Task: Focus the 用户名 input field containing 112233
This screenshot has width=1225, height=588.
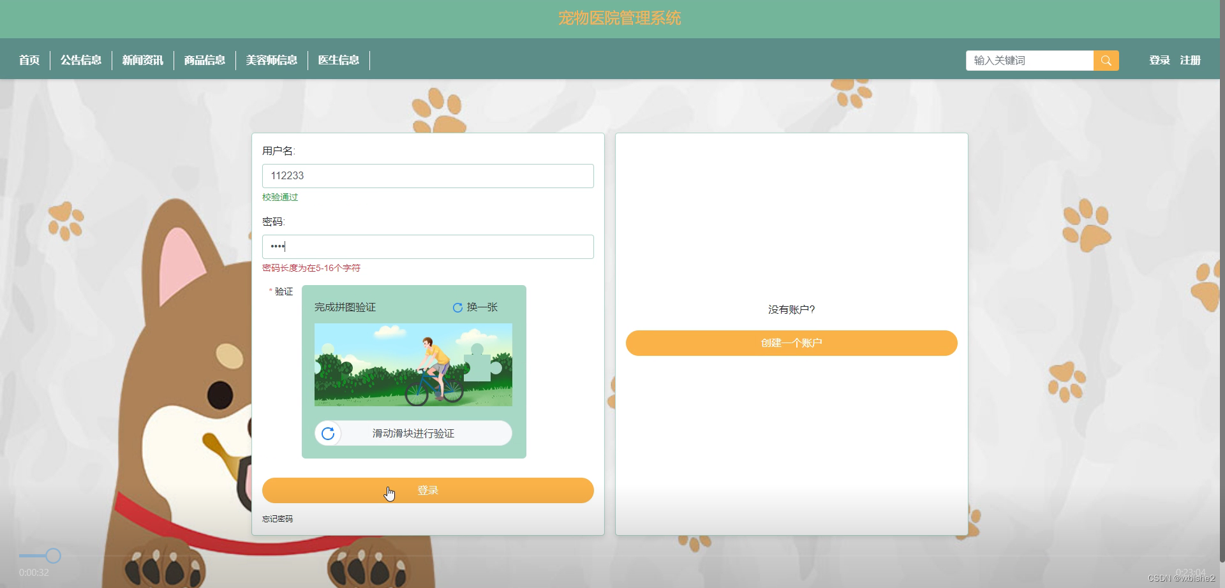Action: [428, 176]
